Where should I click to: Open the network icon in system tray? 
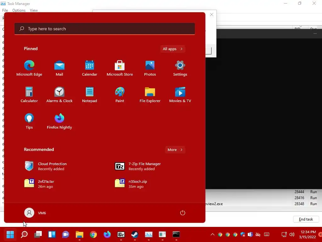click(284, 234)
